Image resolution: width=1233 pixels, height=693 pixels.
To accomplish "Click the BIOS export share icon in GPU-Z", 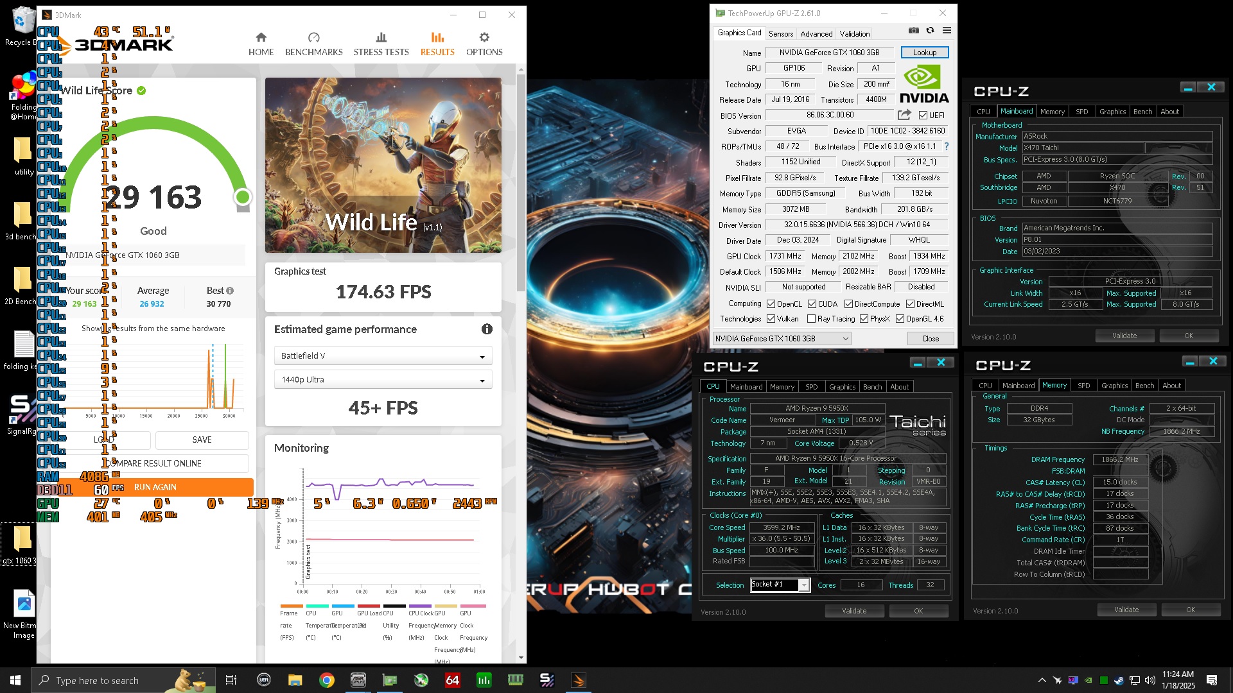I will [x=904, y=115].
